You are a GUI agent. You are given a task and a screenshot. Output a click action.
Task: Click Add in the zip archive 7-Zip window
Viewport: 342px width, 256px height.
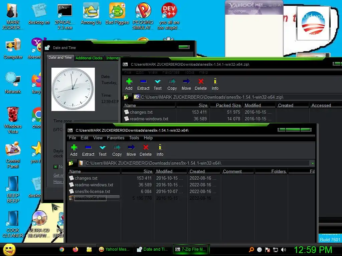point(129,84)
